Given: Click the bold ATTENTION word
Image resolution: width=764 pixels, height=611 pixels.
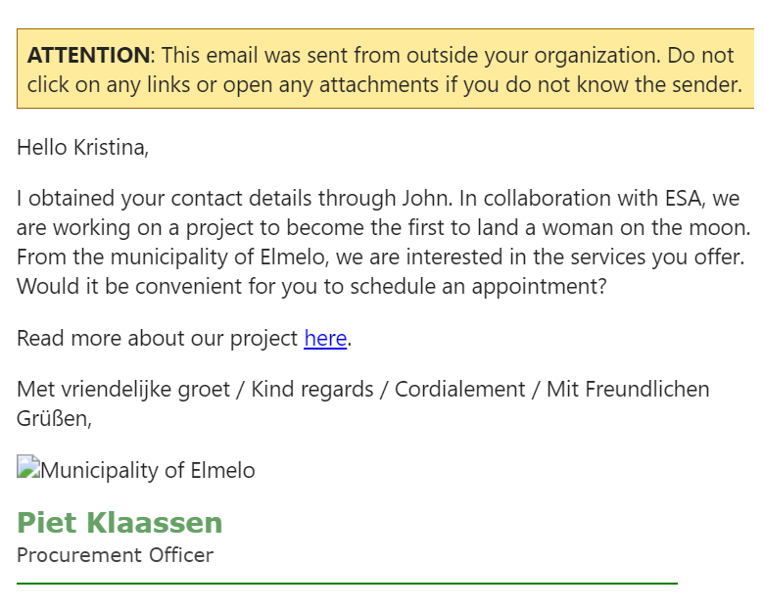Looking at the screenshot, I should coord(88,55).
